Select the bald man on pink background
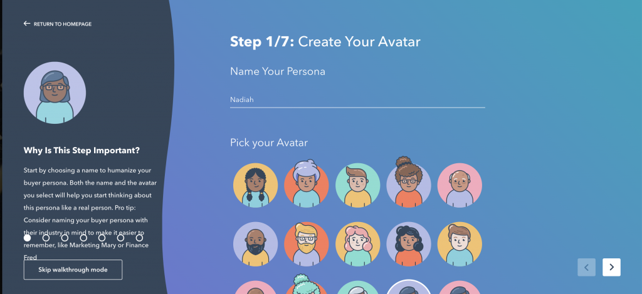 [x=460, y=185]
